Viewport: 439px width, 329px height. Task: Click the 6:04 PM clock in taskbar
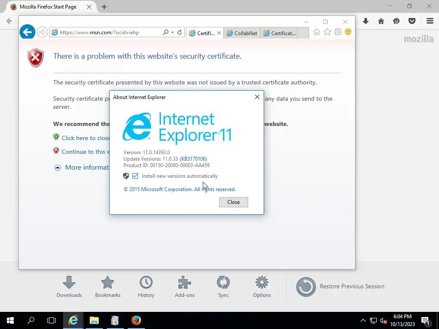(403, 317)
